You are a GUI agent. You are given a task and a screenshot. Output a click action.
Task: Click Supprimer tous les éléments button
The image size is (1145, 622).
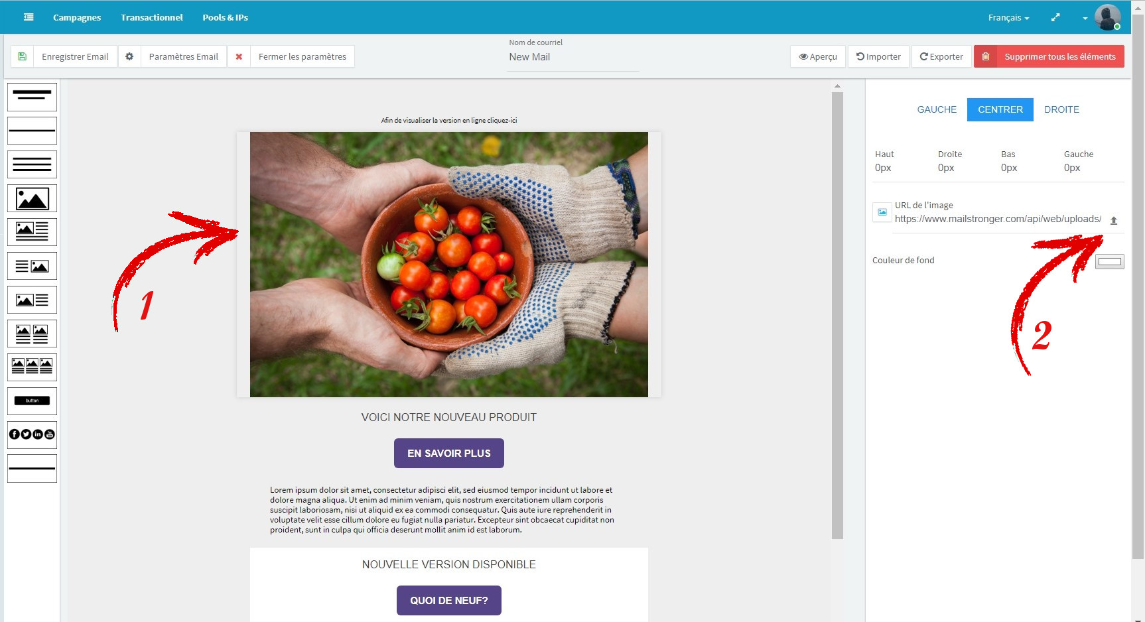tap(1049, 56)
